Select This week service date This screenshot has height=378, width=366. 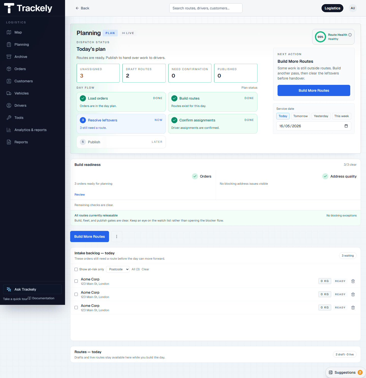pos(342,116)
